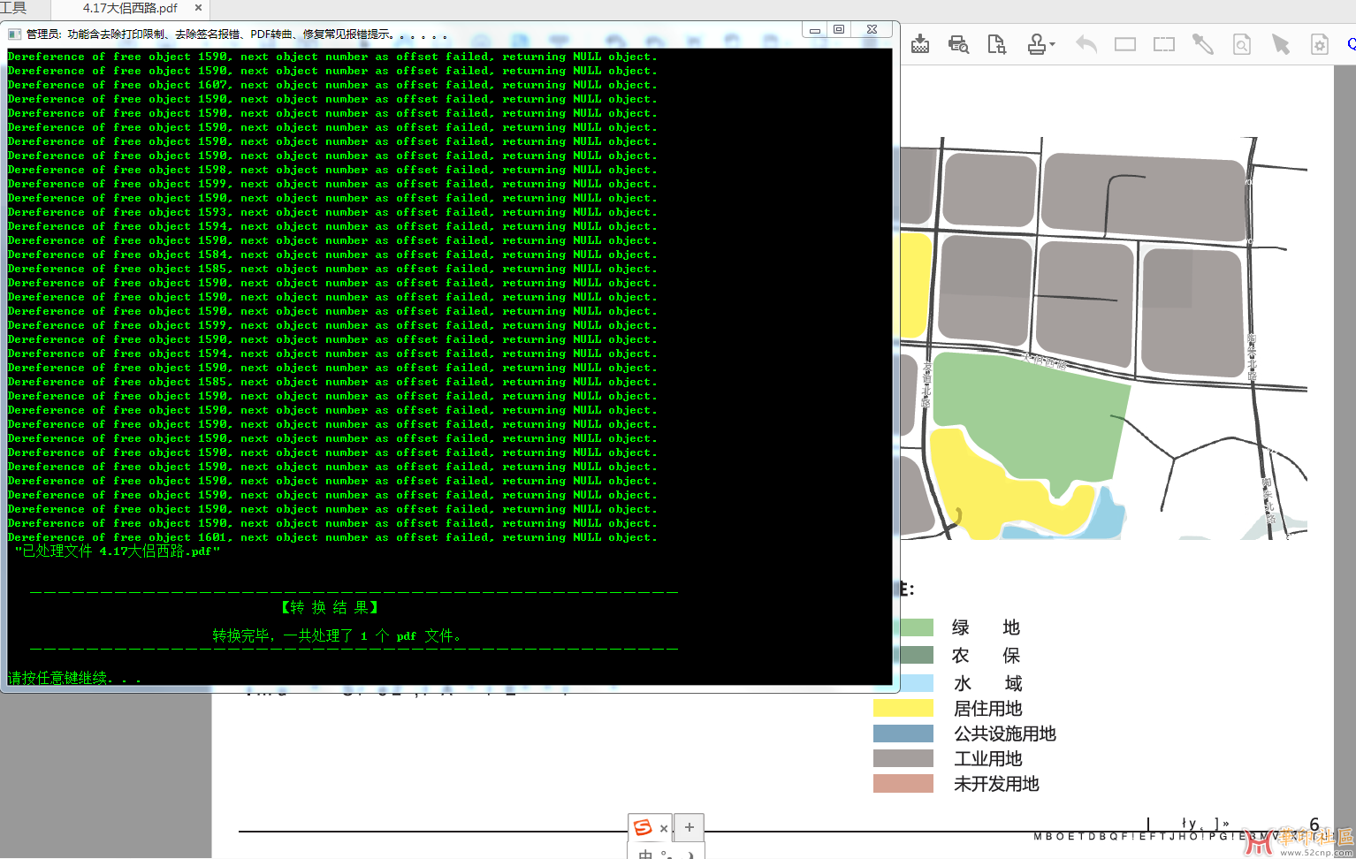Click the yellow 居住用地 legend swatch
The height and width of the screenshot is (859, 1356).
903,708
